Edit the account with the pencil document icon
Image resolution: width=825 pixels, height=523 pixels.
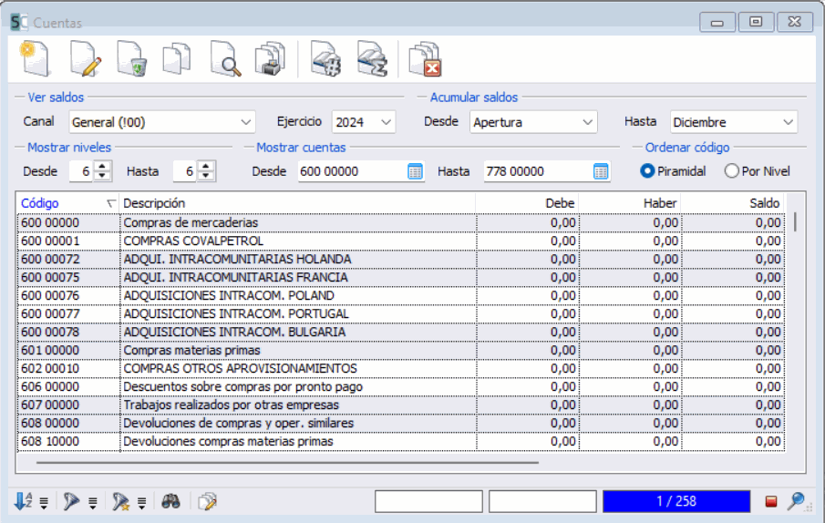[86, 59]
